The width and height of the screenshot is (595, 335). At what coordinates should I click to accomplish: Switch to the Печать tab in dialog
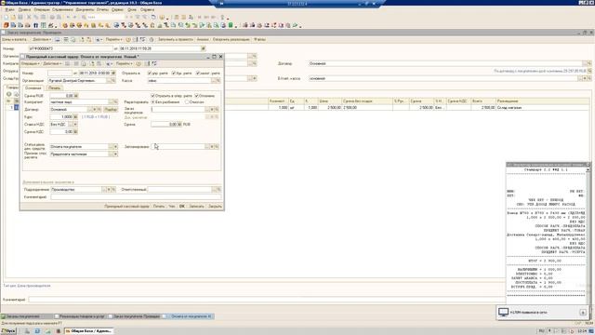54,88
